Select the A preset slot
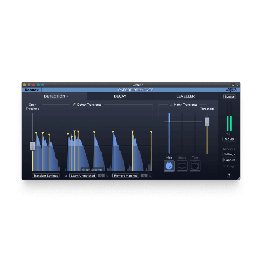262x262 pixels. click(233, 85)
